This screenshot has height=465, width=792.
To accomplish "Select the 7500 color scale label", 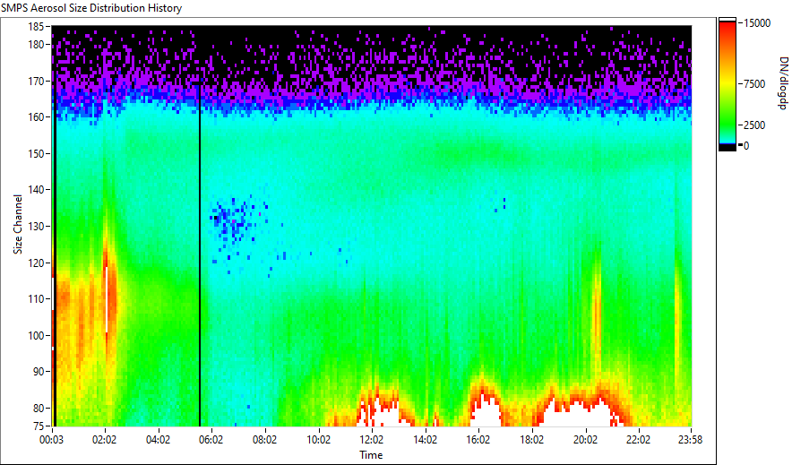I will (754, 84).
